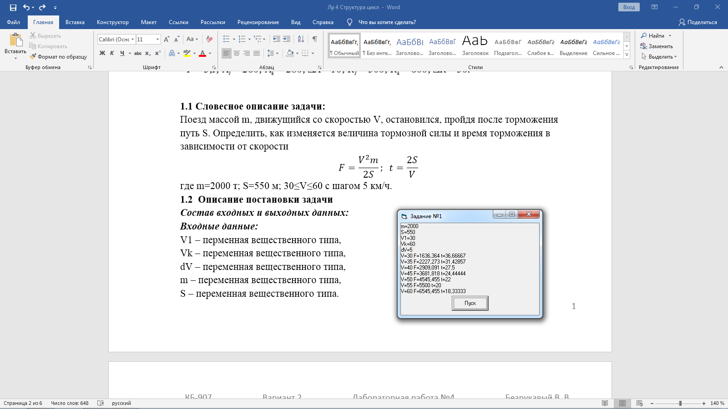Click the Undo arrow icon
The height and width of the screenshot is (409, 728).
[x=26, y=7]
